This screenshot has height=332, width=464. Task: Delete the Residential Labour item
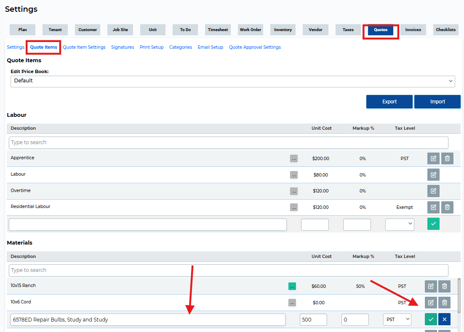[x=447, y=207]
